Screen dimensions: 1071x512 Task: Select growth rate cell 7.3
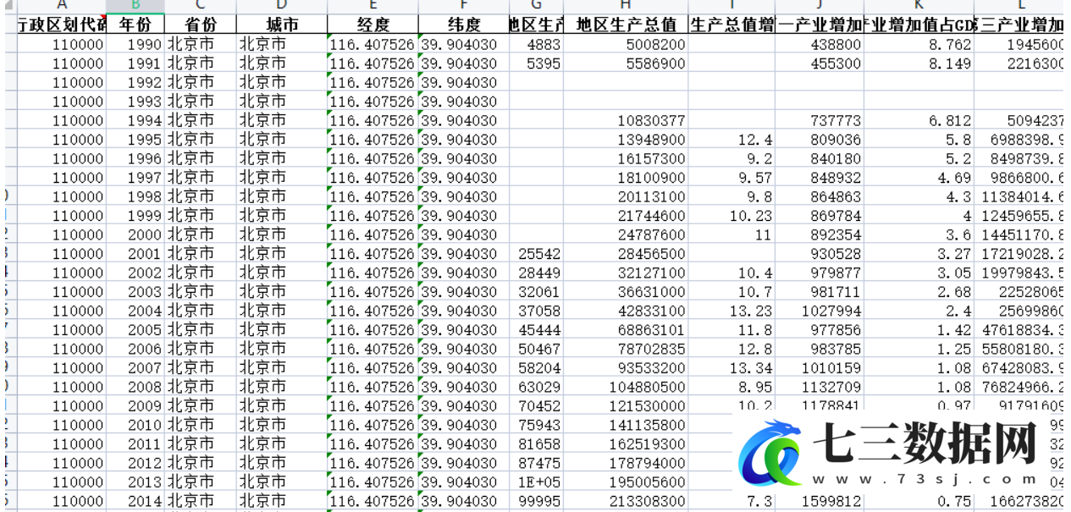731,501
